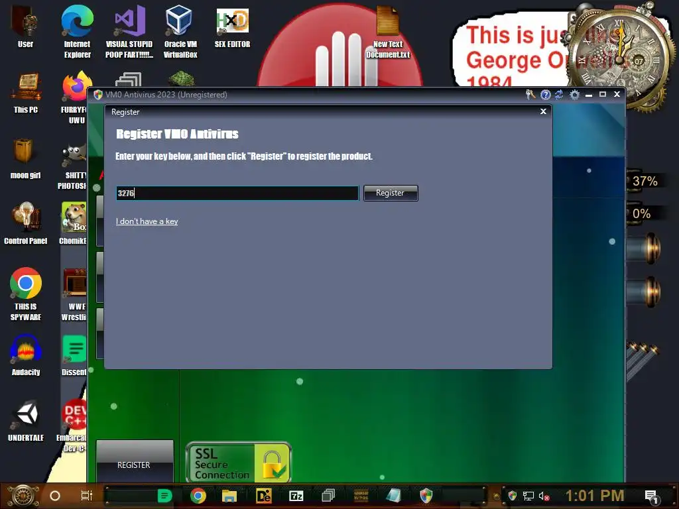679x509 pixels.
Task: Open the Unity UNDERTALE desktop icon
Action: click(26, 421)
